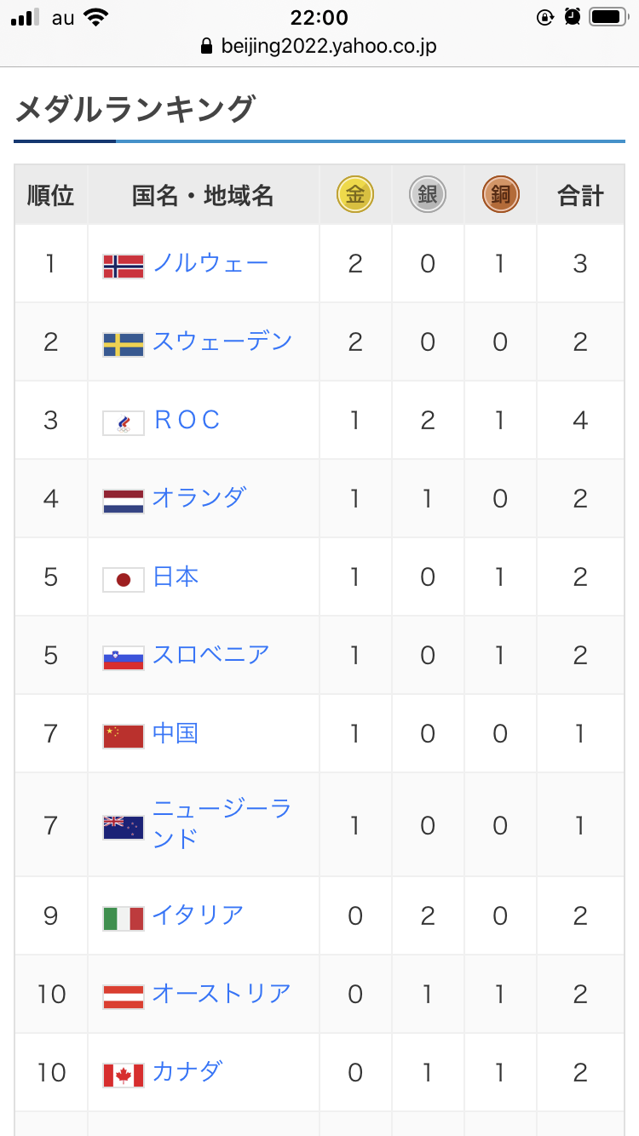Tap the Sweden flag icon
This screenshot has width=639, height=1136.
click(124, 345)
